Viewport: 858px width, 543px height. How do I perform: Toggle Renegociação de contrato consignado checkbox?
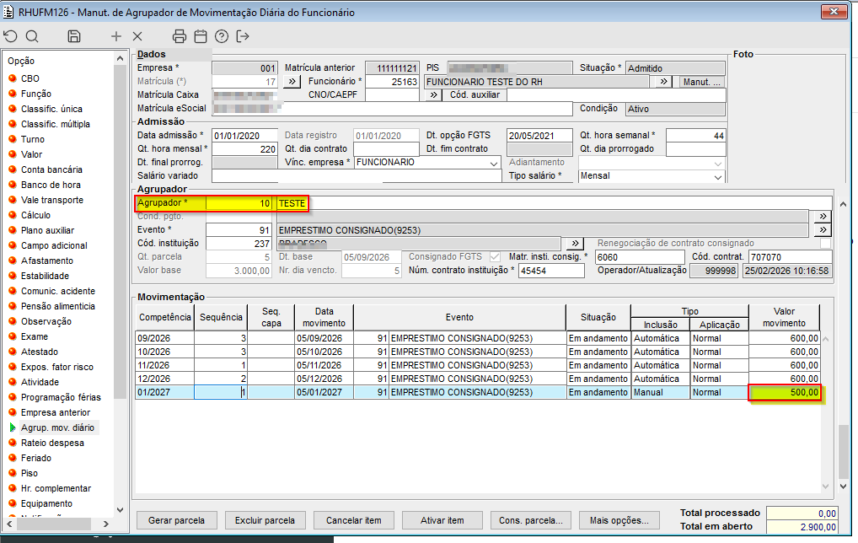click(x=825, y=243)
